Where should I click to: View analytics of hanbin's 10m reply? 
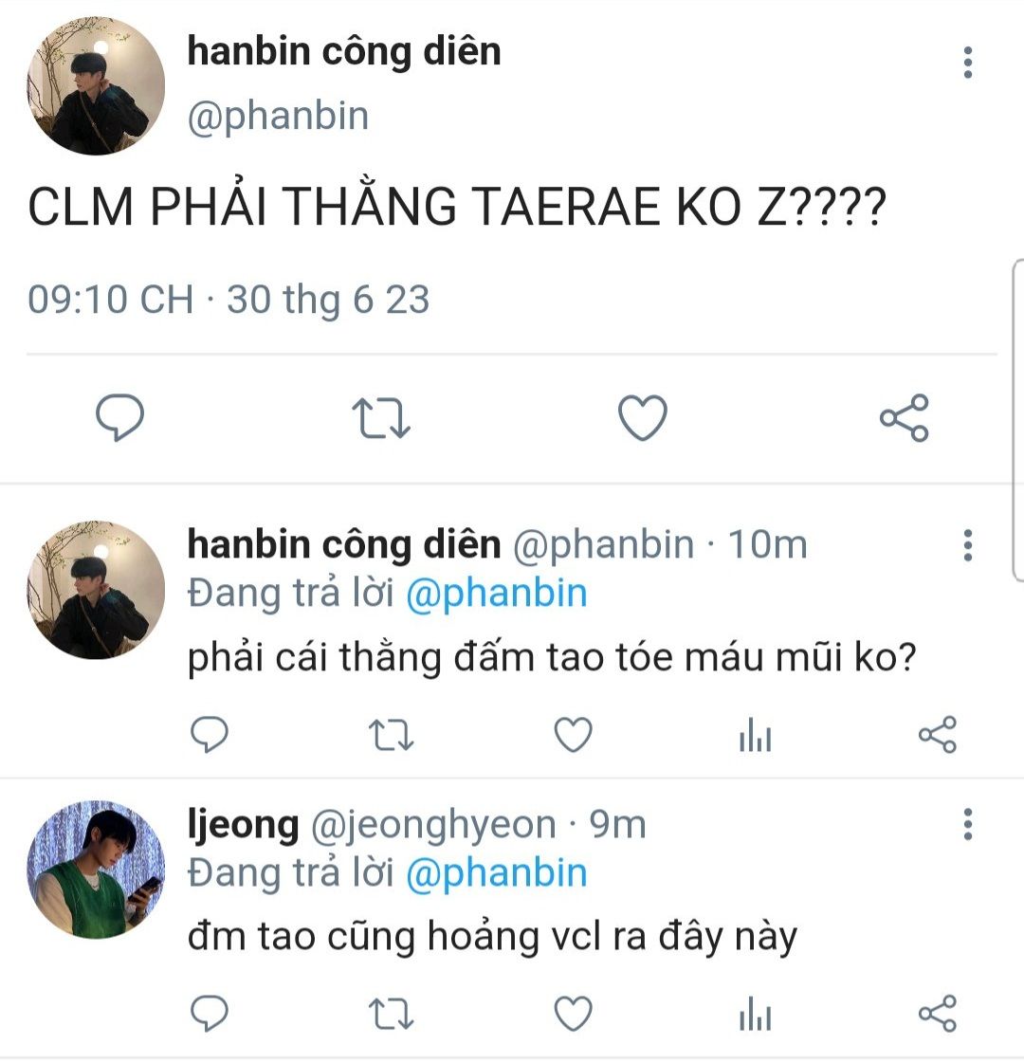point(755,735)
